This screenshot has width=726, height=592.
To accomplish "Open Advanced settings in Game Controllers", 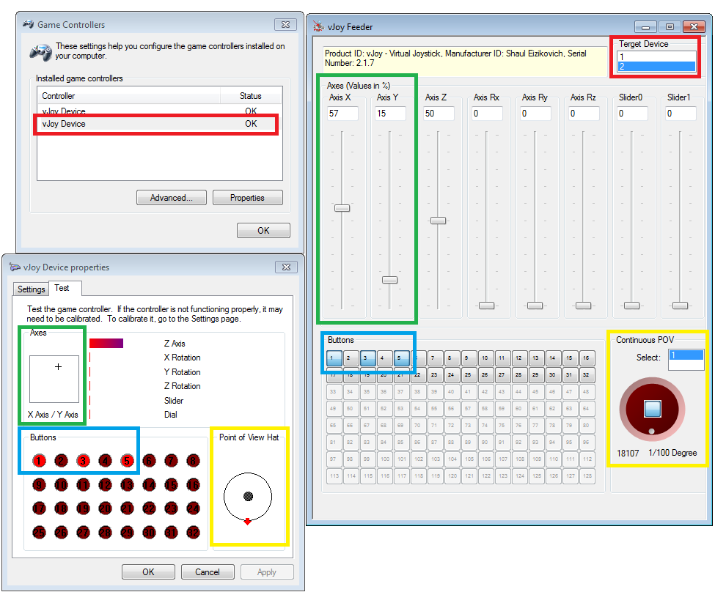I will click(172, 198).
